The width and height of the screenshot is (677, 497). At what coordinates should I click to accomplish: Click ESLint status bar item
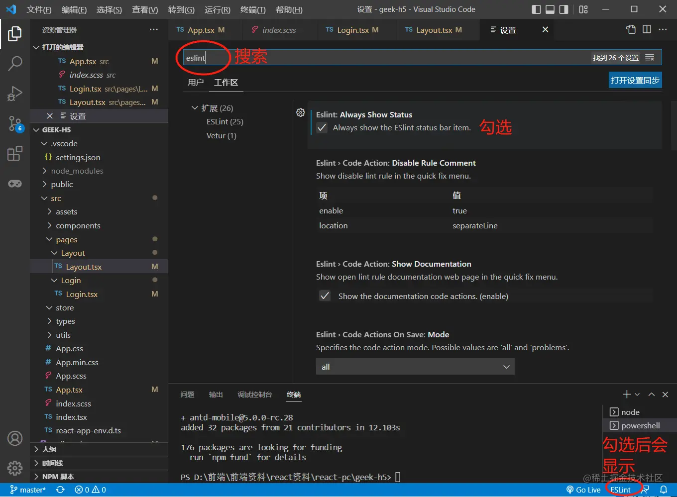click(621, 490)
